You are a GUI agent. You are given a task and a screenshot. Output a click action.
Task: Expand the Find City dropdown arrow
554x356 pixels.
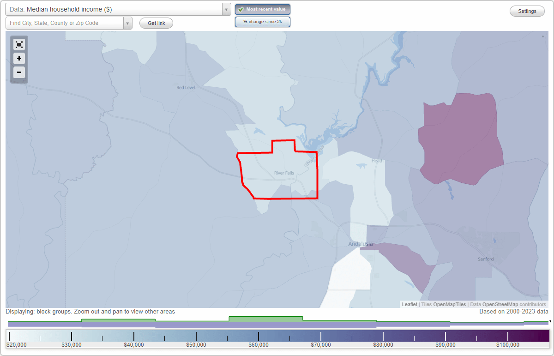128,23
